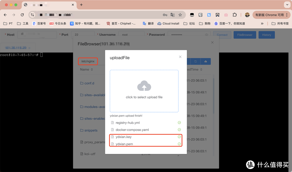This screenshot has height=172, width=292.
Task: Click the password key icon in address bar
Action: click(165, 15)
